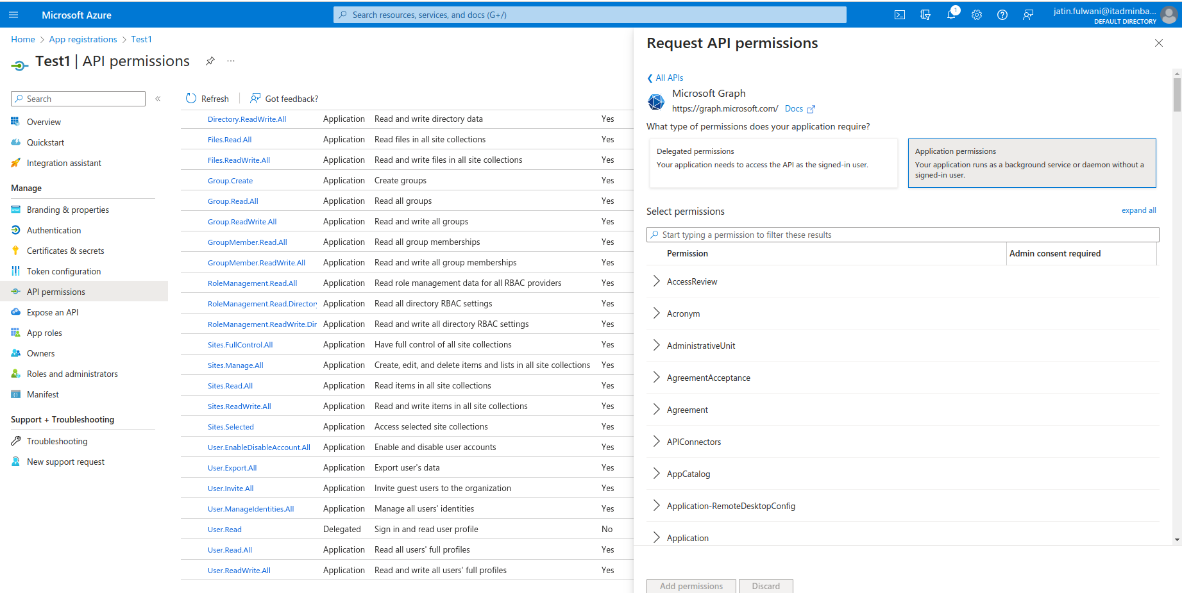Viewport: 1182px width, 593px height.
Task: Select the Delegated permissions option
Action: point(773,163)
